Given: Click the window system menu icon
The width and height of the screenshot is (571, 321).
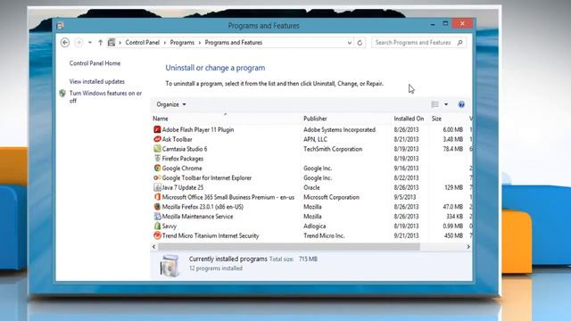Looking at the screenshot, I should point(60,26).
